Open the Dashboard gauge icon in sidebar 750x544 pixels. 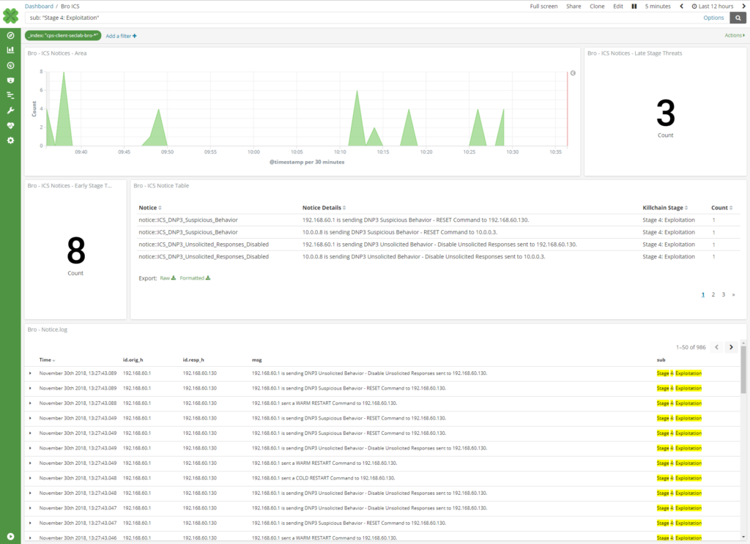pos(10,65)
